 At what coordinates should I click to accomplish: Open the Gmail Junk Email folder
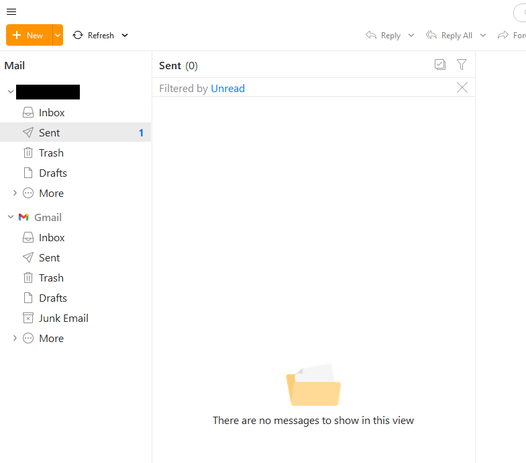point(75,319)
